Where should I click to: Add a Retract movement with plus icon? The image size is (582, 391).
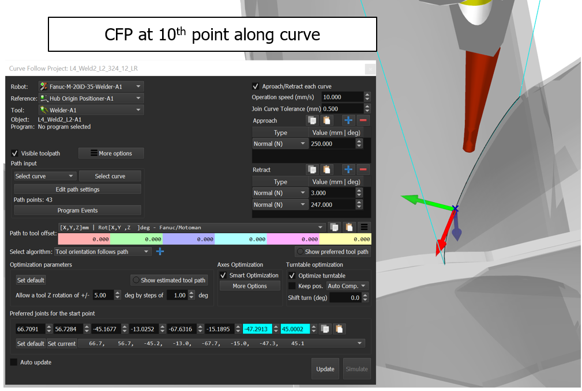point(348,170)
